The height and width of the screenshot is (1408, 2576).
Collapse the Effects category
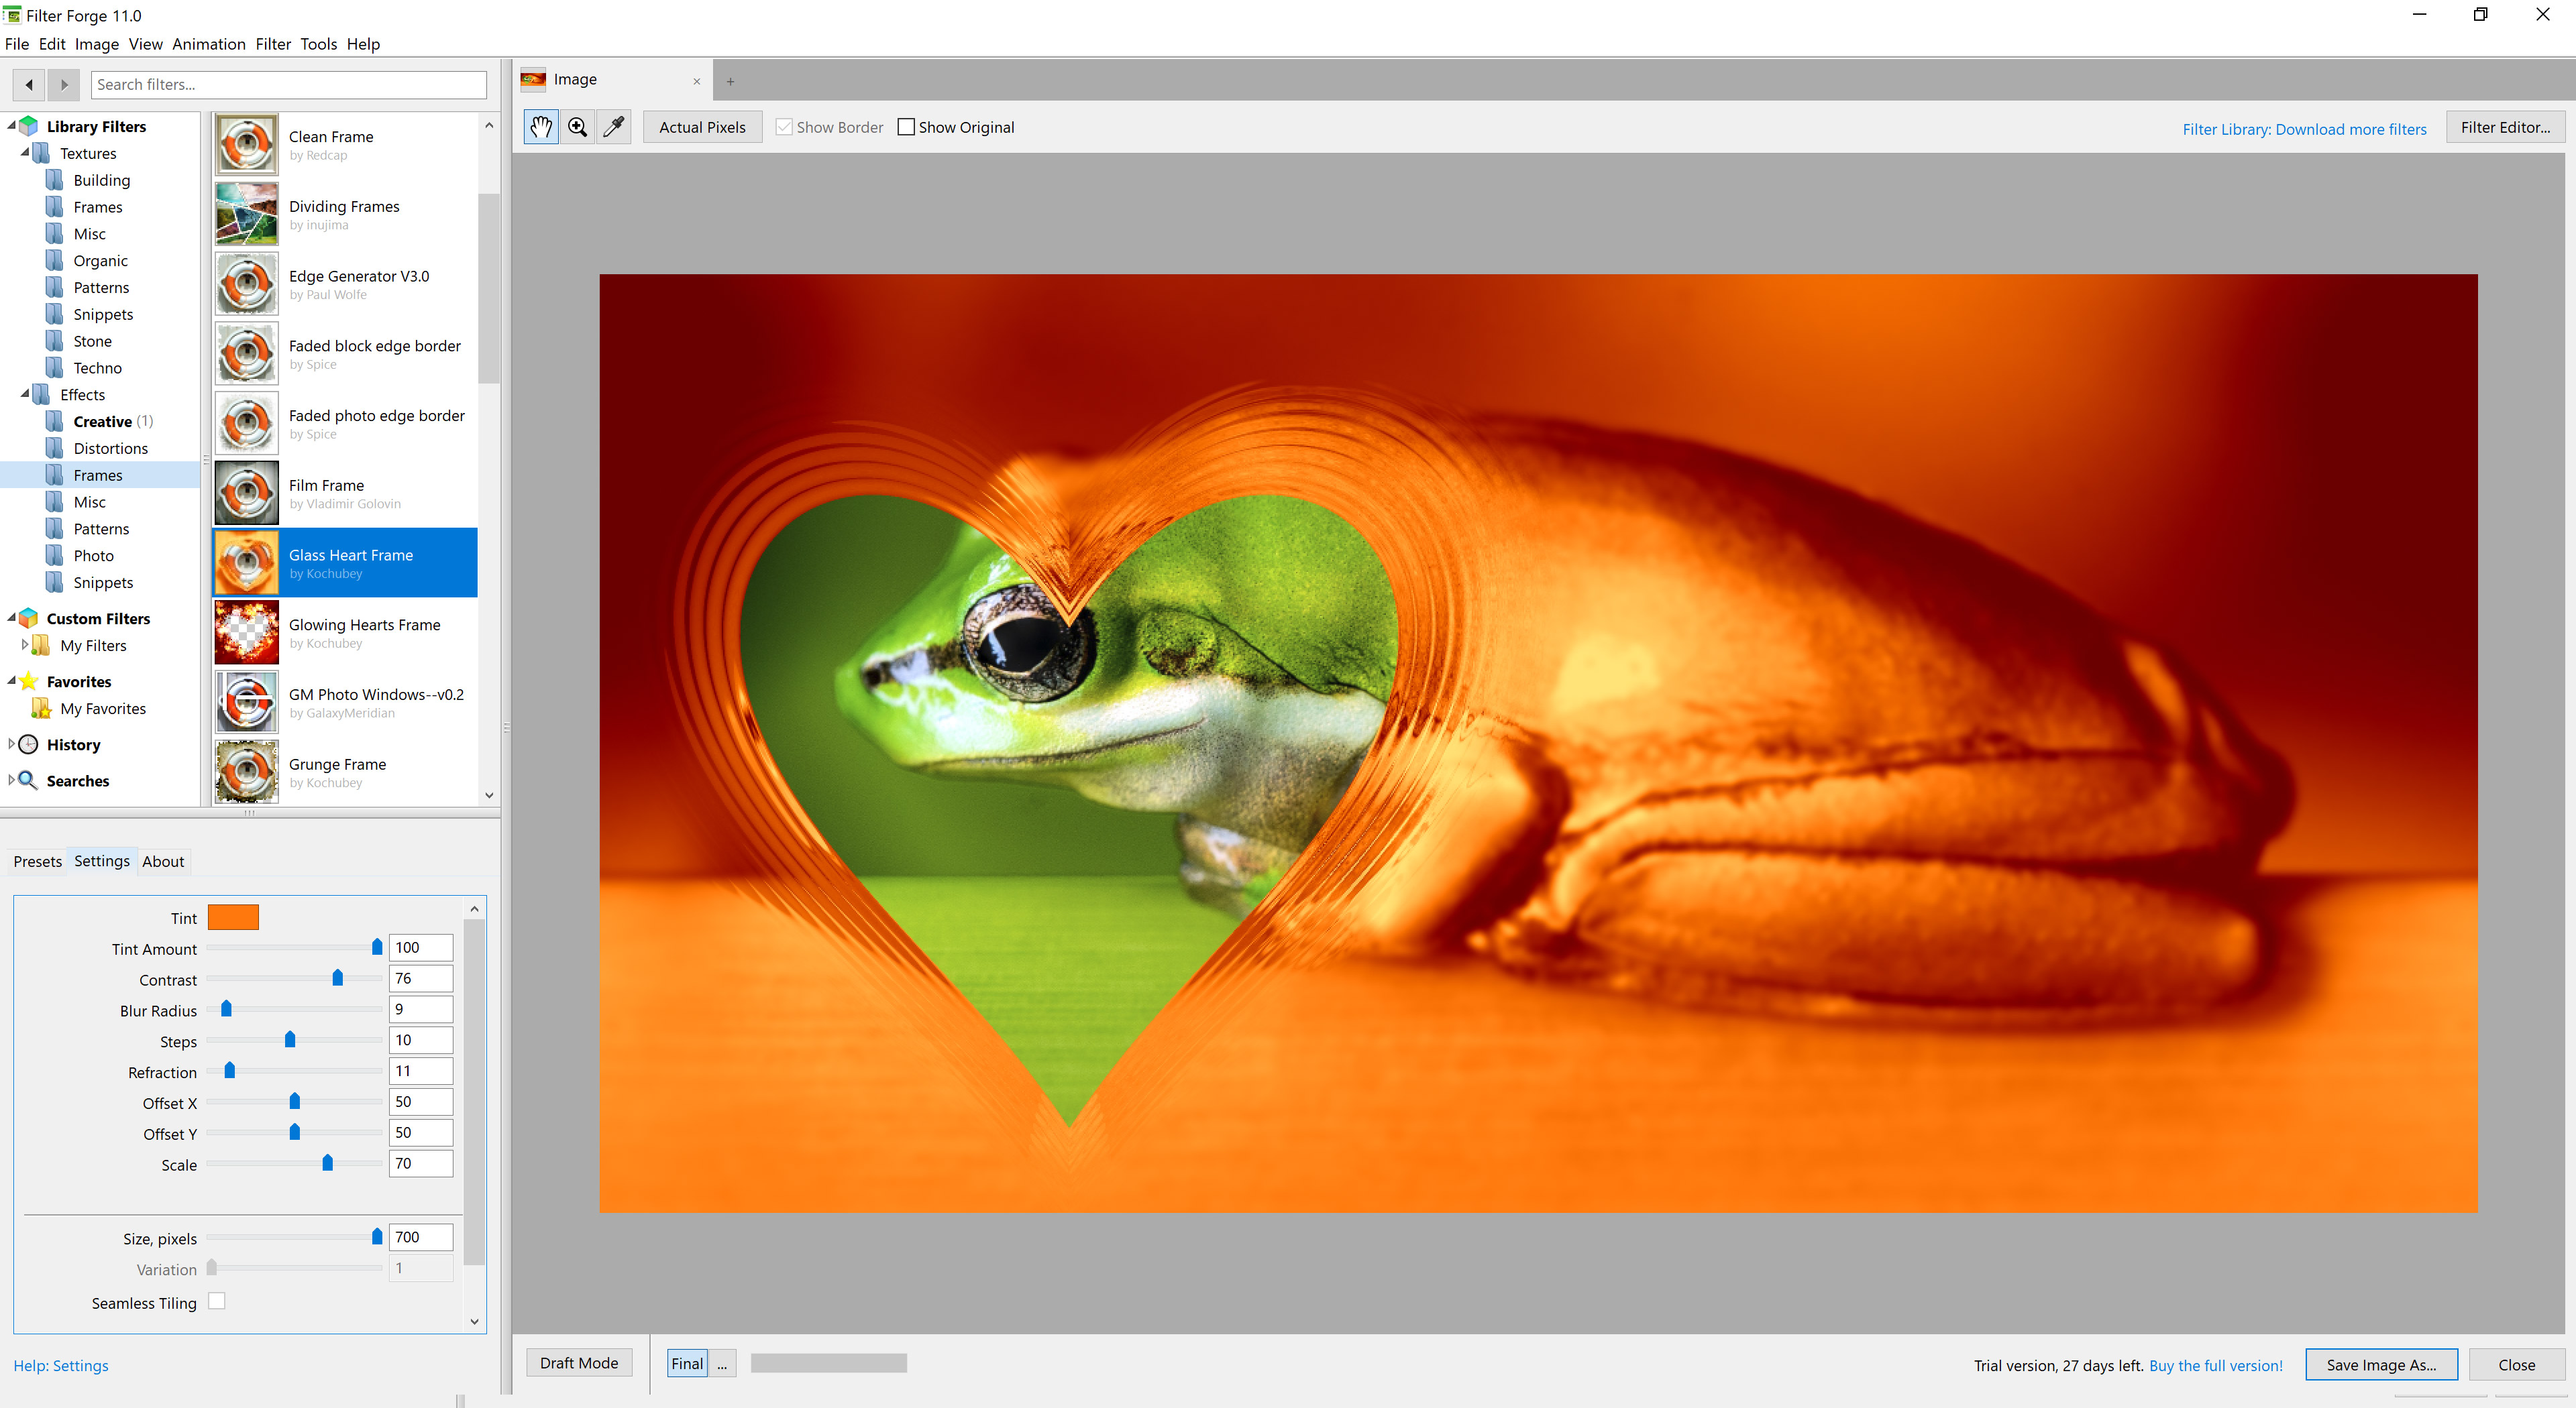click(x=25, y=395)
